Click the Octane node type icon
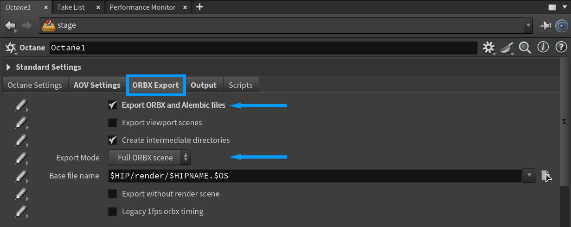The image size is (571, 227). [10, 48]
